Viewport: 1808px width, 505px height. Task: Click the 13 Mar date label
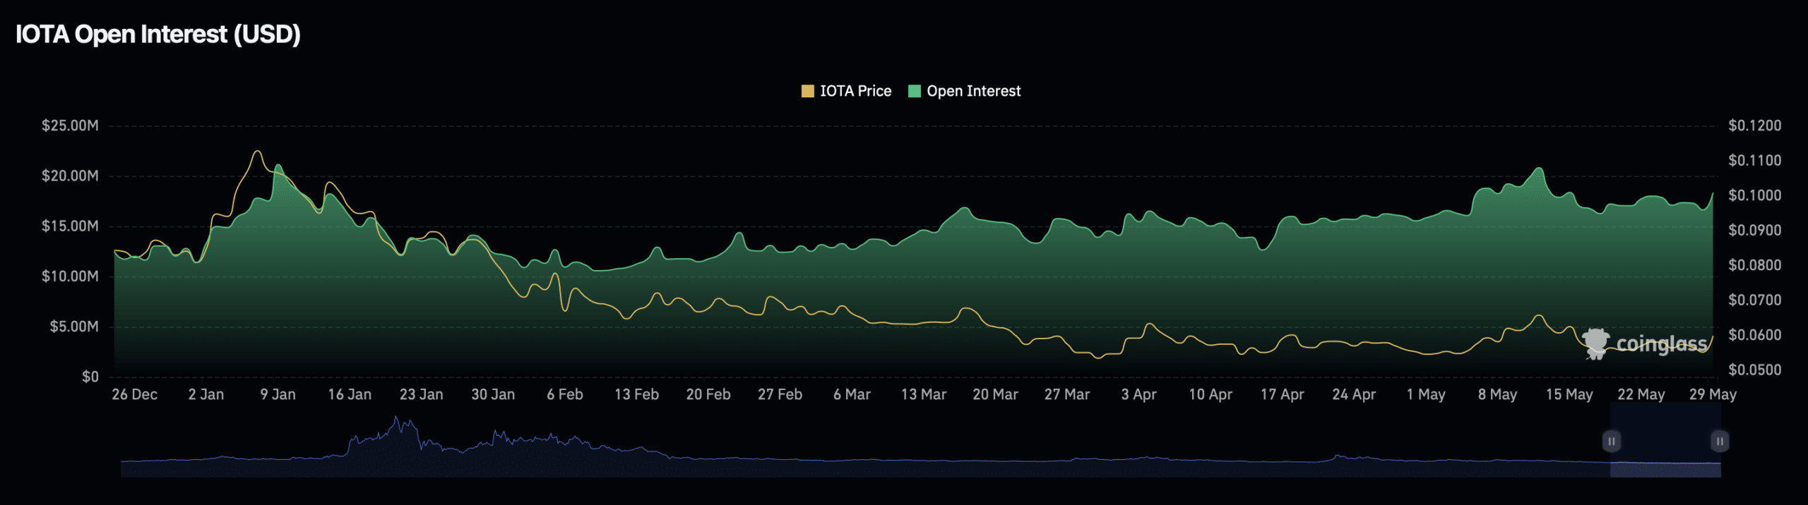pos(923,394)
